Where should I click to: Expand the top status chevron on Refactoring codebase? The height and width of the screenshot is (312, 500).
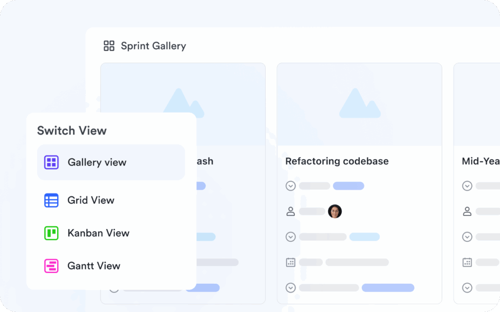point(291,186)
